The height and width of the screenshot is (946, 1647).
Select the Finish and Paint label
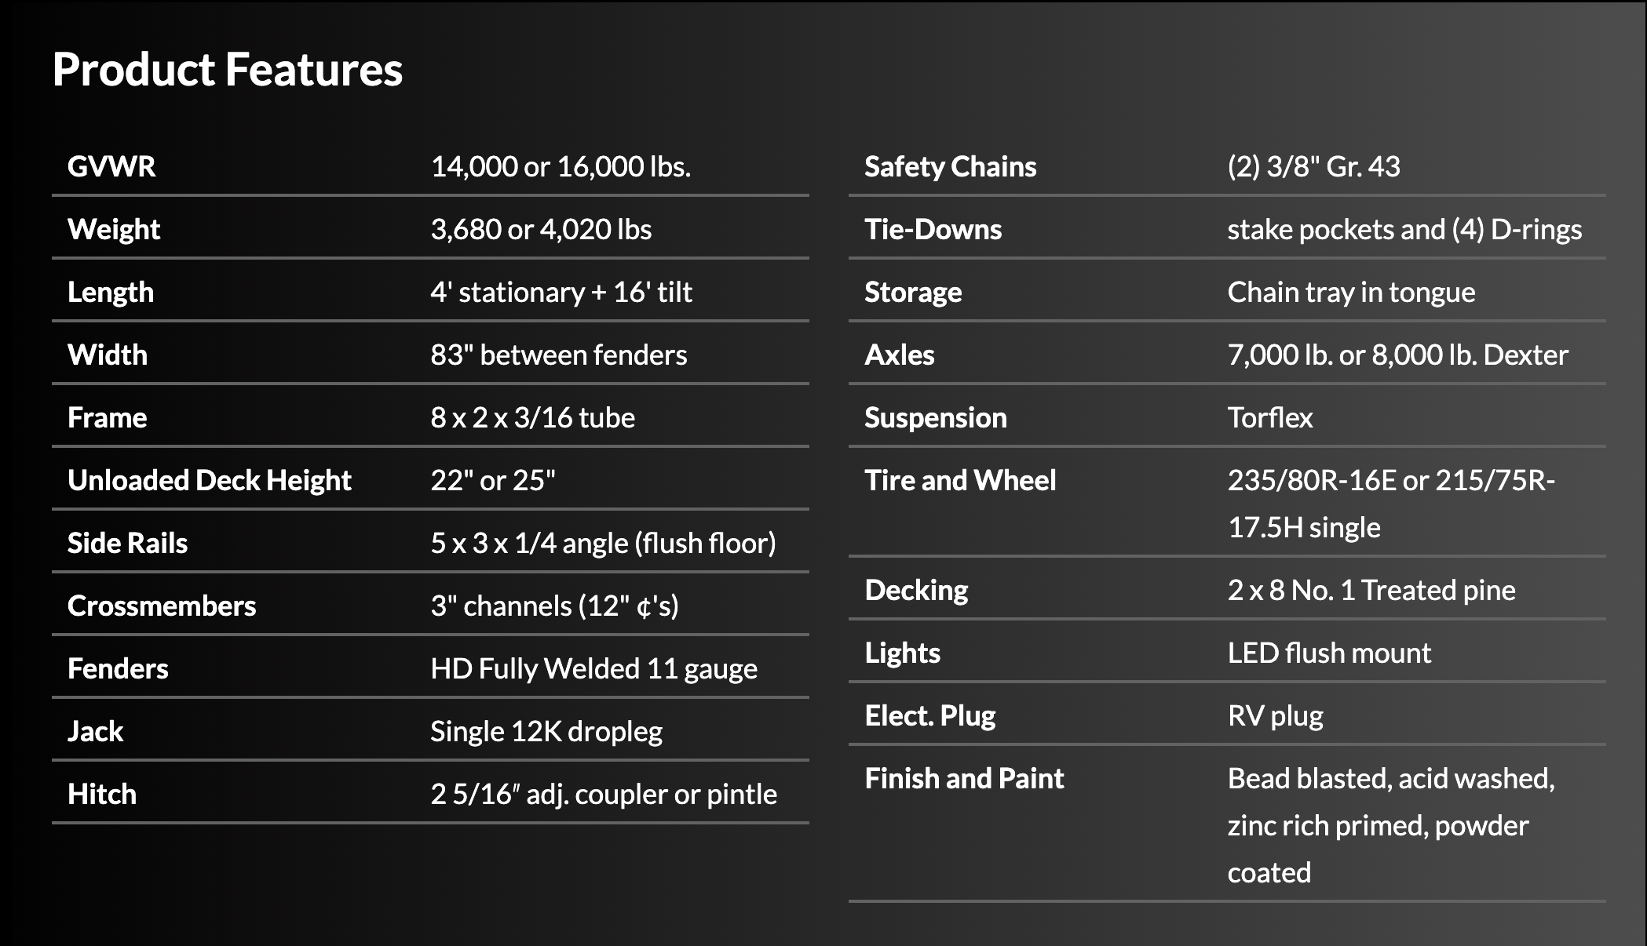[964, 778]
